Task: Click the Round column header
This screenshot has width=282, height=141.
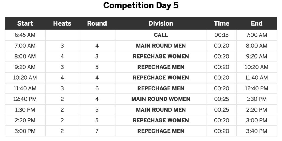Action: tap(97, 23)
